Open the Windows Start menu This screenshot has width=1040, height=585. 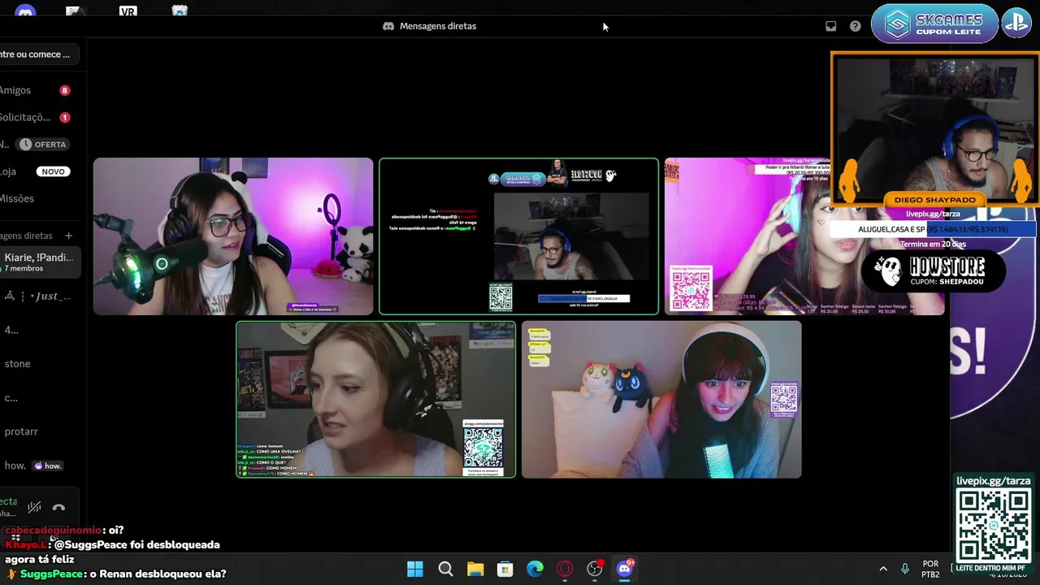(x=415, y=569)
